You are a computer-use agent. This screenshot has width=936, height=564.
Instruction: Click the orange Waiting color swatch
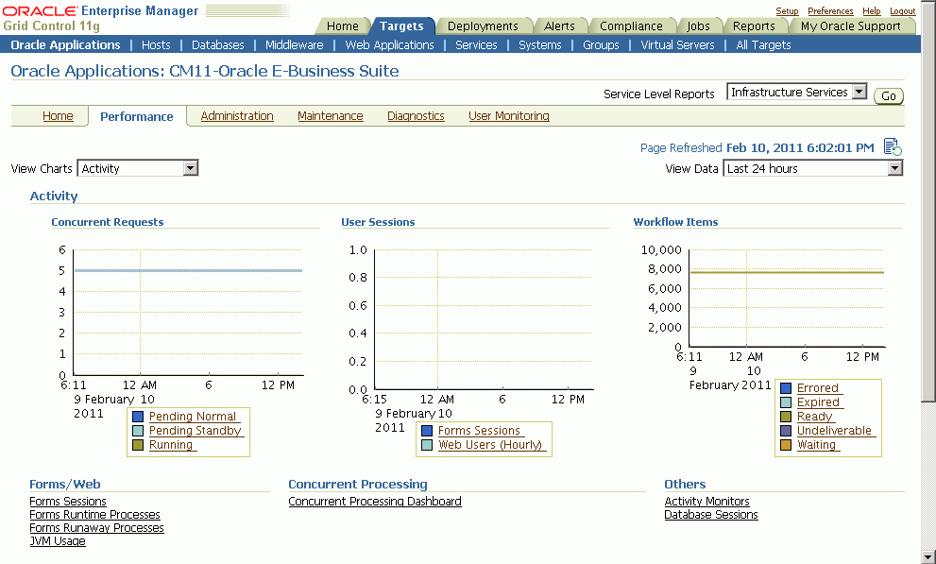(x=786, y=445)
